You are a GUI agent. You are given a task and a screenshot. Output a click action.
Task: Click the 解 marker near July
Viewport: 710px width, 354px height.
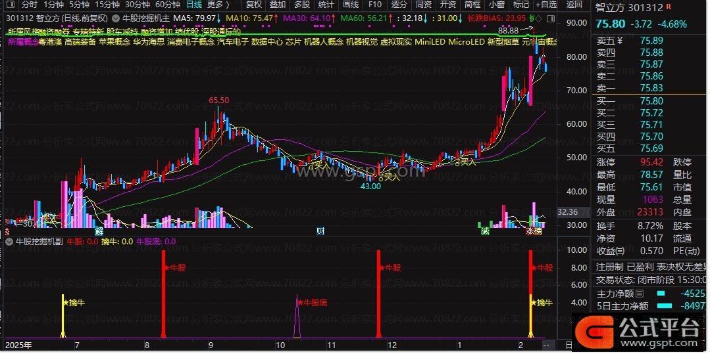(99, 231)
